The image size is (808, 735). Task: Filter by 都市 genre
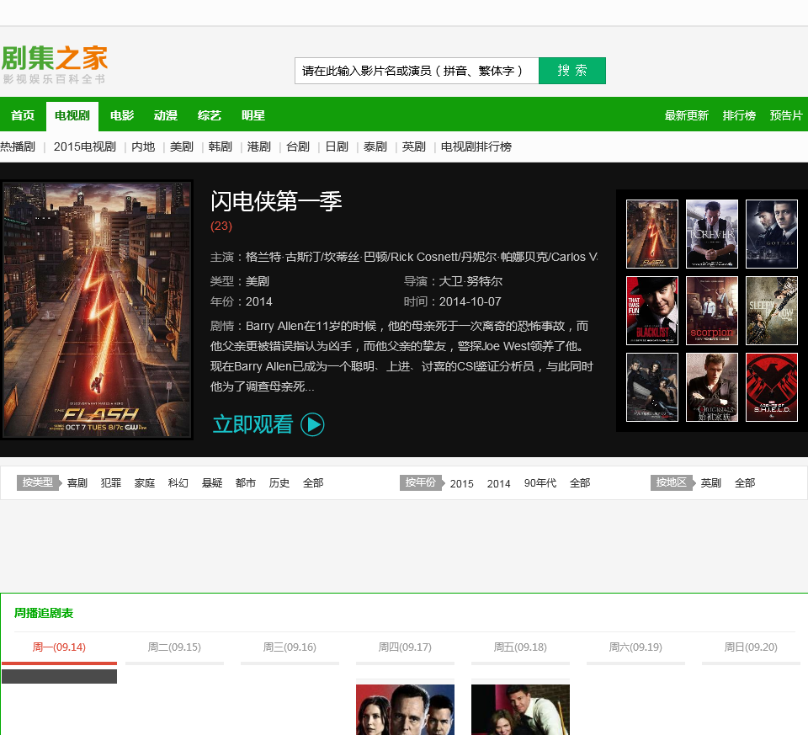[x=246, y=483]
